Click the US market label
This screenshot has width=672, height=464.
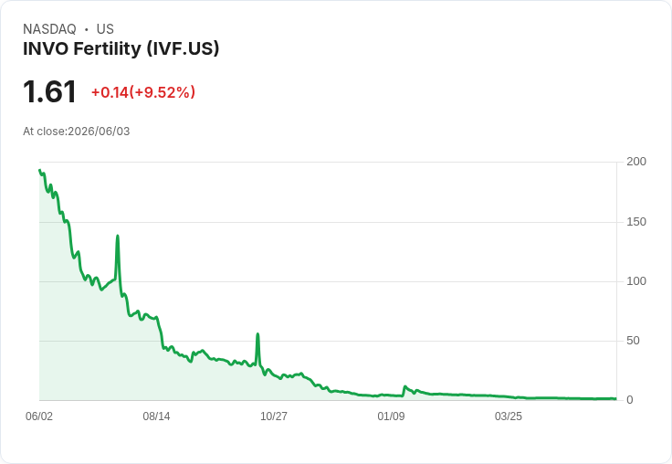[105, 29]
